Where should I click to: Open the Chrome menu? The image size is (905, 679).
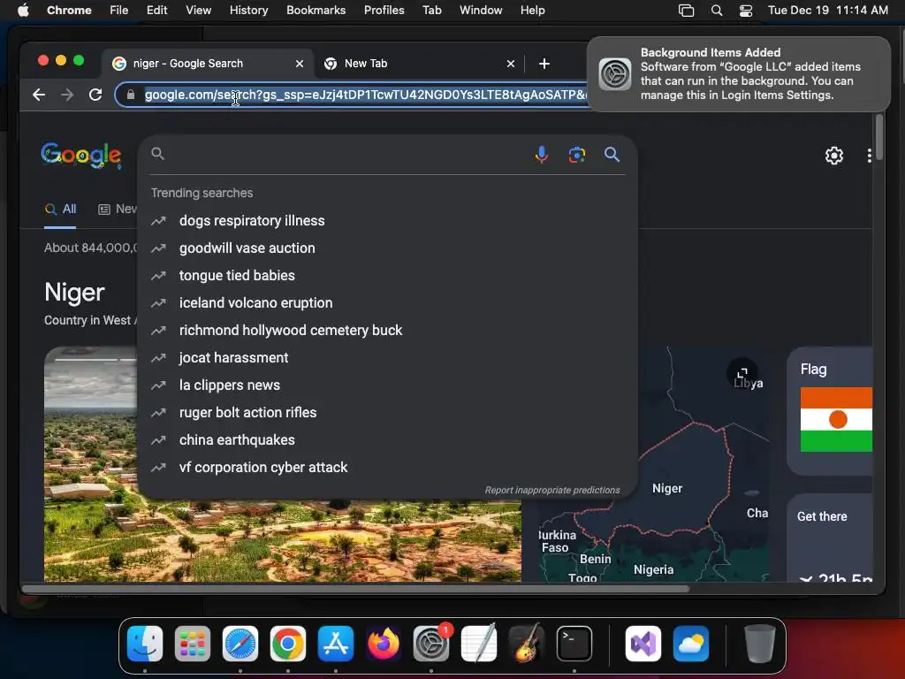coord(69,11)
